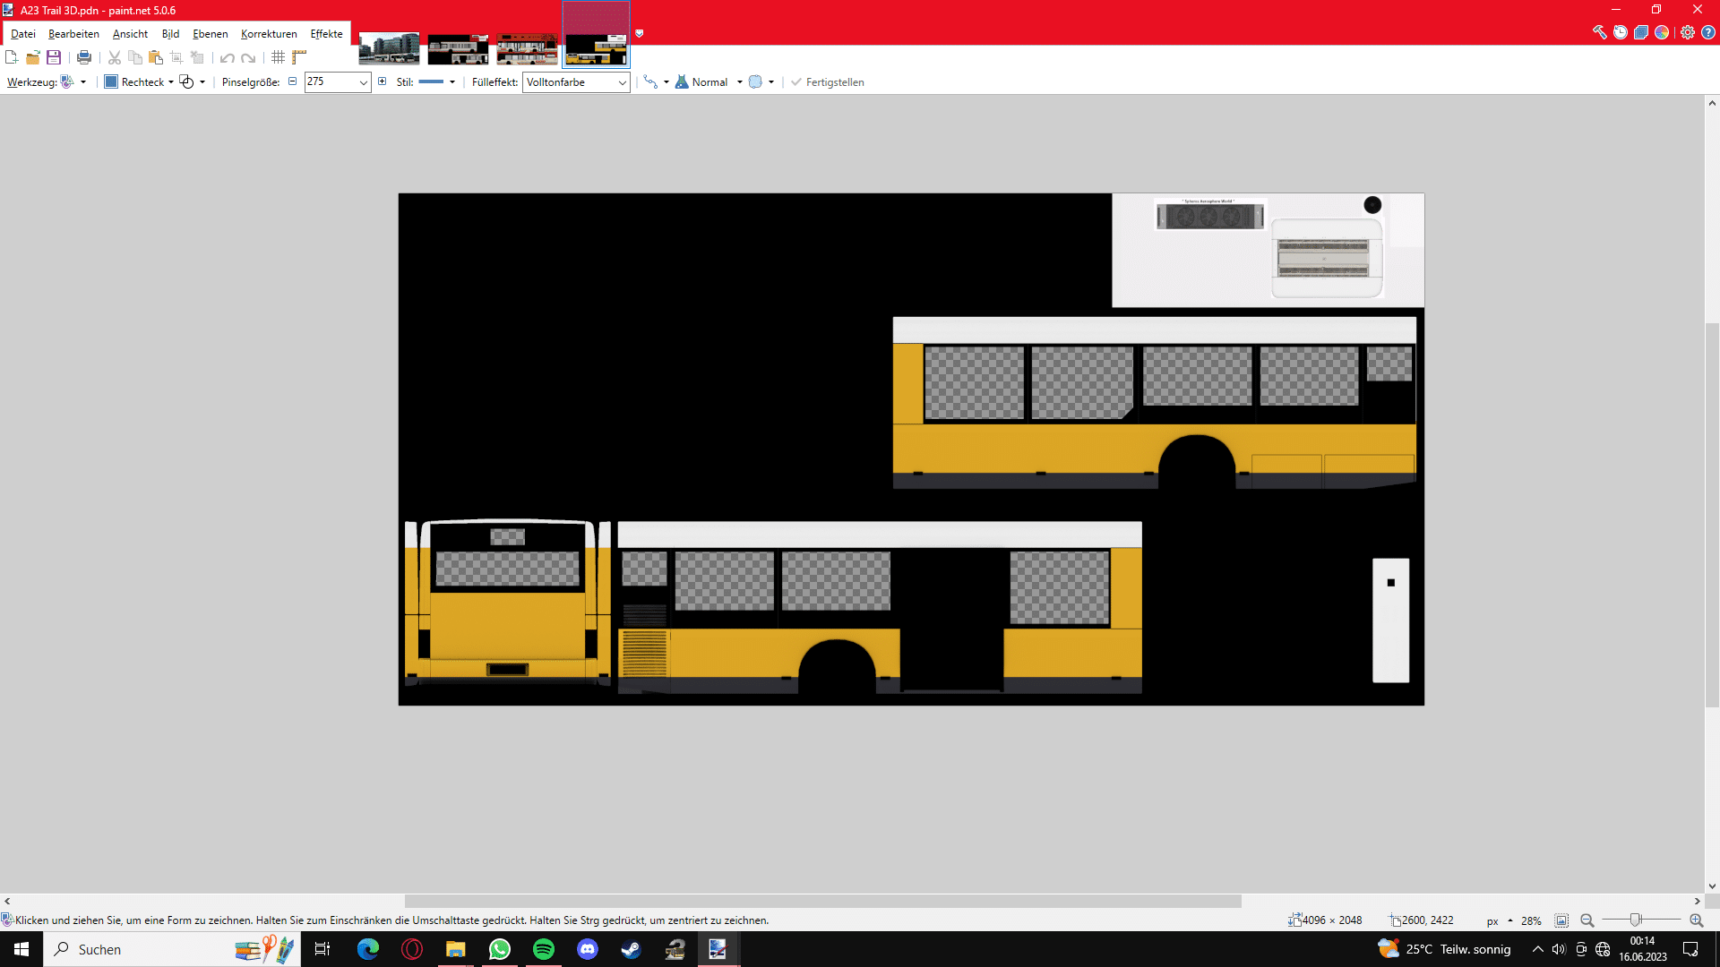
Task: Open the Pinselgröße size dropdown
Action: [x=364, y=81]
